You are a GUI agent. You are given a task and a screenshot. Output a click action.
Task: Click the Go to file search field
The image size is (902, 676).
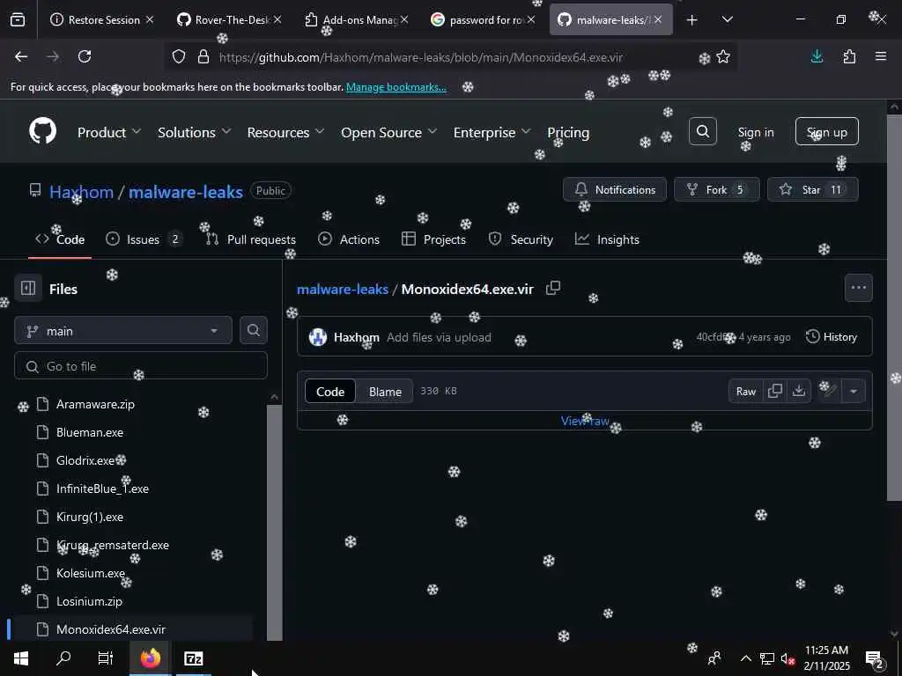click(x=140, y=366)
